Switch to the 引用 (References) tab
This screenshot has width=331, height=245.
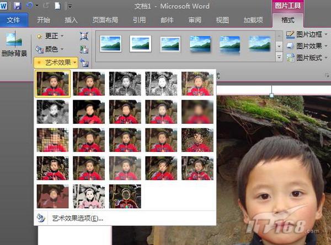[139, 20]
